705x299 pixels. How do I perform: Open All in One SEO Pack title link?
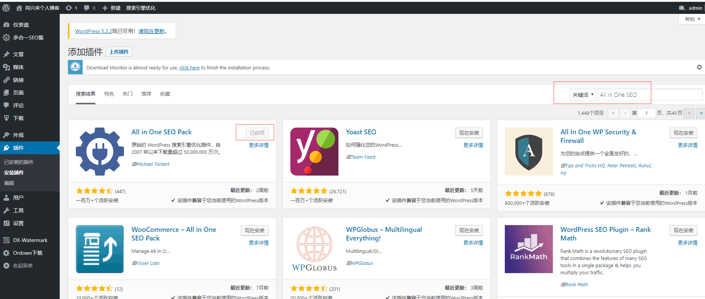(162, 132)
